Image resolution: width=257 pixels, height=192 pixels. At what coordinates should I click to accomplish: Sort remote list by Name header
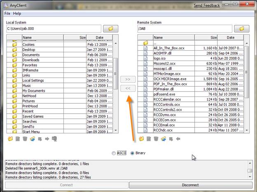(x=174, y=37)
